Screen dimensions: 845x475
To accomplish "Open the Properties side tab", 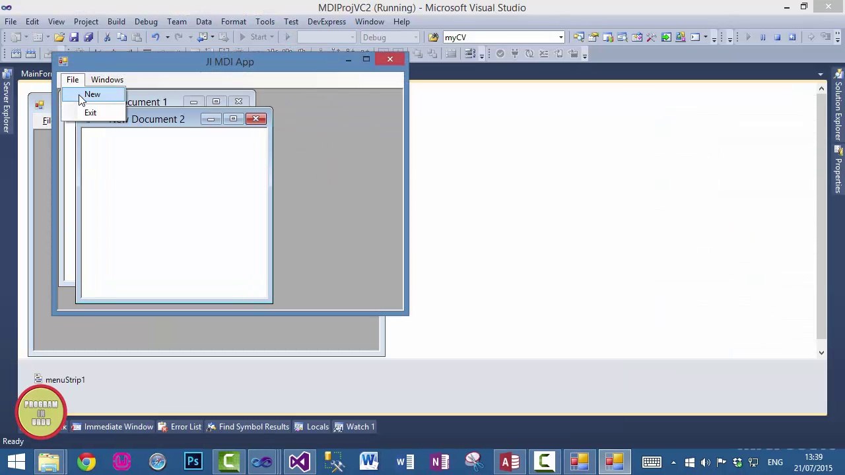I will (x=838, y=170).
